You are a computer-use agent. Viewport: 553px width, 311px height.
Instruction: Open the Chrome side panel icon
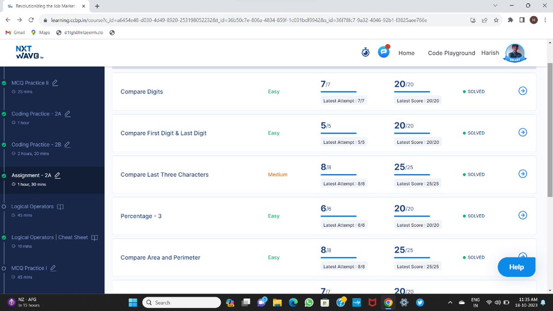tap(522, 20)
